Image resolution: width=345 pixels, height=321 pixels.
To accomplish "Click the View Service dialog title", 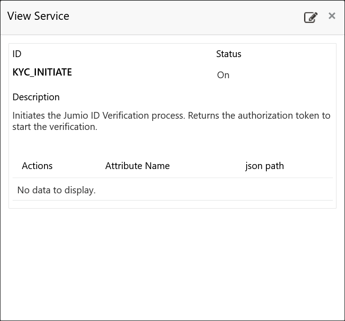I will 38,16.
